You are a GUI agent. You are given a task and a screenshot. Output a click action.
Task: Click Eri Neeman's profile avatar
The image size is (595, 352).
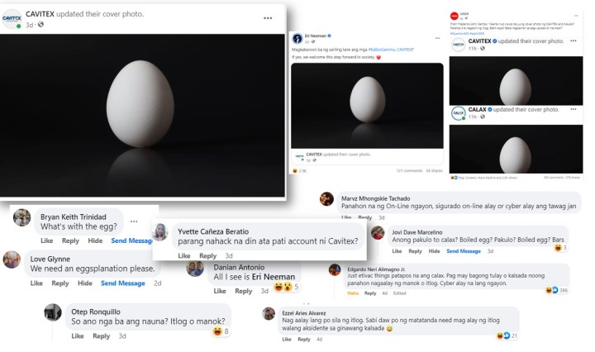click(297, 38)
